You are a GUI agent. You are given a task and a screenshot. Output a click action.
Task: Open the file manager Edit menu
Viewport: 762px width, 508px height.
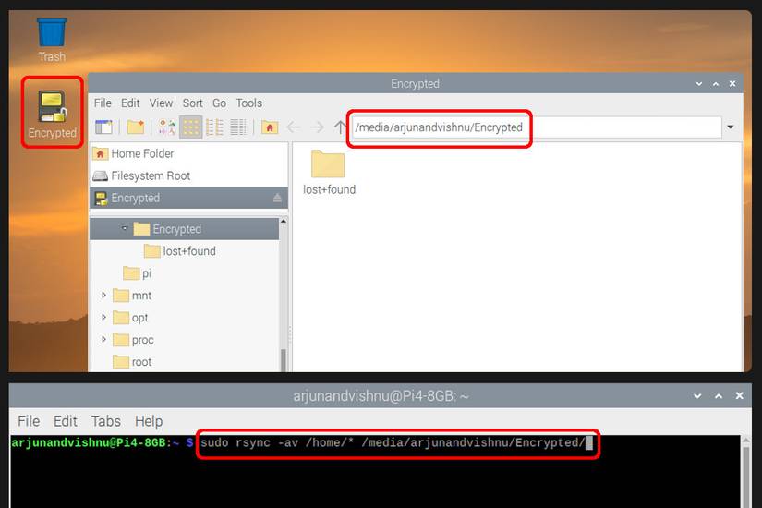coord(130,103)
